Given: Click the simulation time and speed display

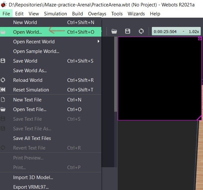Looking at the screenshot, I should (176, 31).
